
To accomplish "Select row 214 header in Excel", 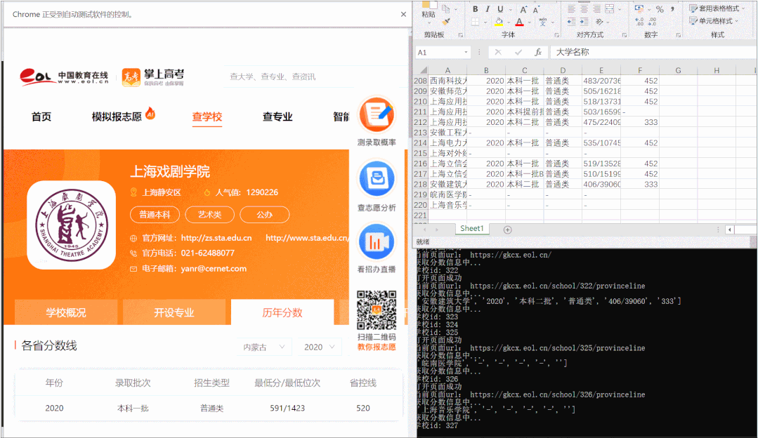I will click(421, 143).
